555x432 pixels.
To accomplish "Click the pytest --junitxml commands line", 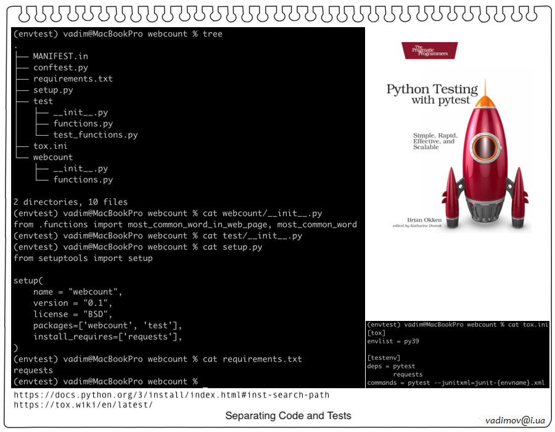I will (x=456, y=383).
